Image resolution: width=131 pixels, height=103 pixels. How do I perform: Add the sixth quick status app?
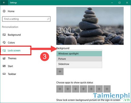[x=99, y=89]
